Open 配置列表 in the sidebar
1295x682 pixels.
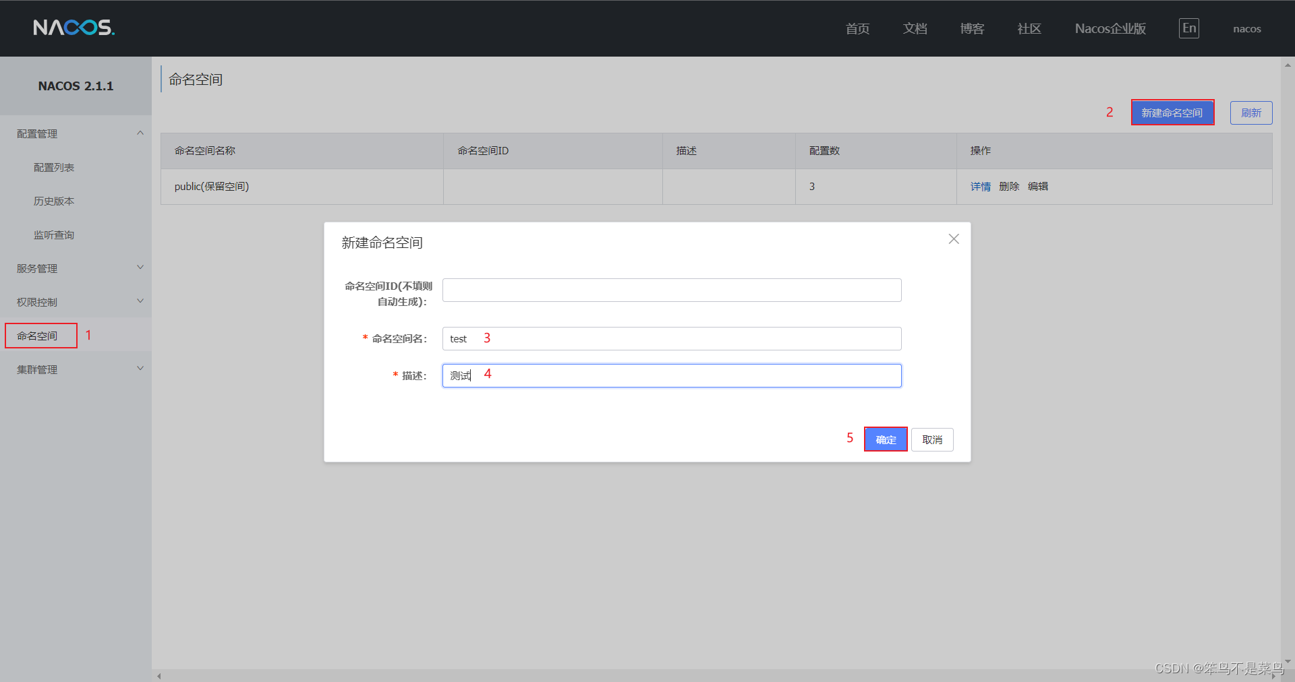point(54,167)
